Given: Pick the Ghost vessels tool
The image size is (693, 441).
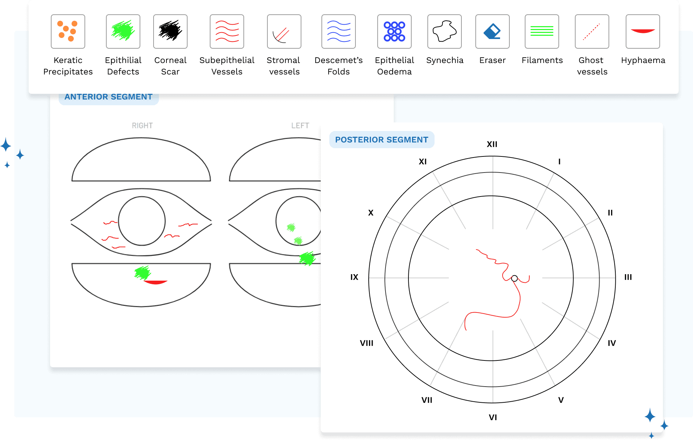Looking at the screenshot, I should point(591,31).
